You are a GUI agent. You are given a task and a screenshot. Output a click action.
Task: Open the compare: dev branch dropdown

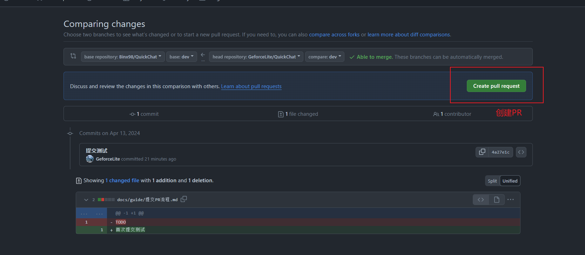[x=324, y=57]
